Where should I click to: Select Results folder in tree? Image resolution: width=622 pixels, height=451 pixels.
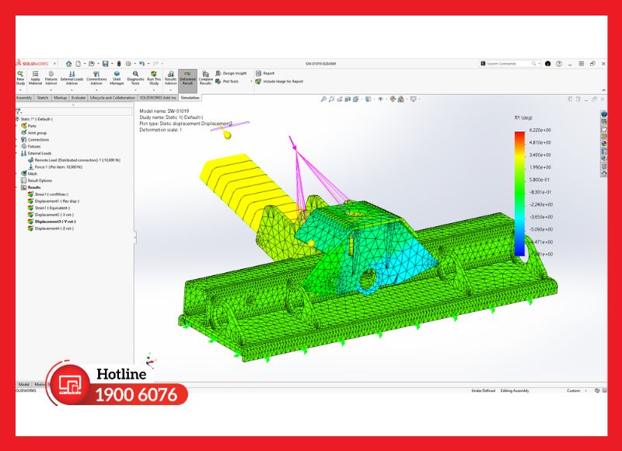(x=31, y=187)
